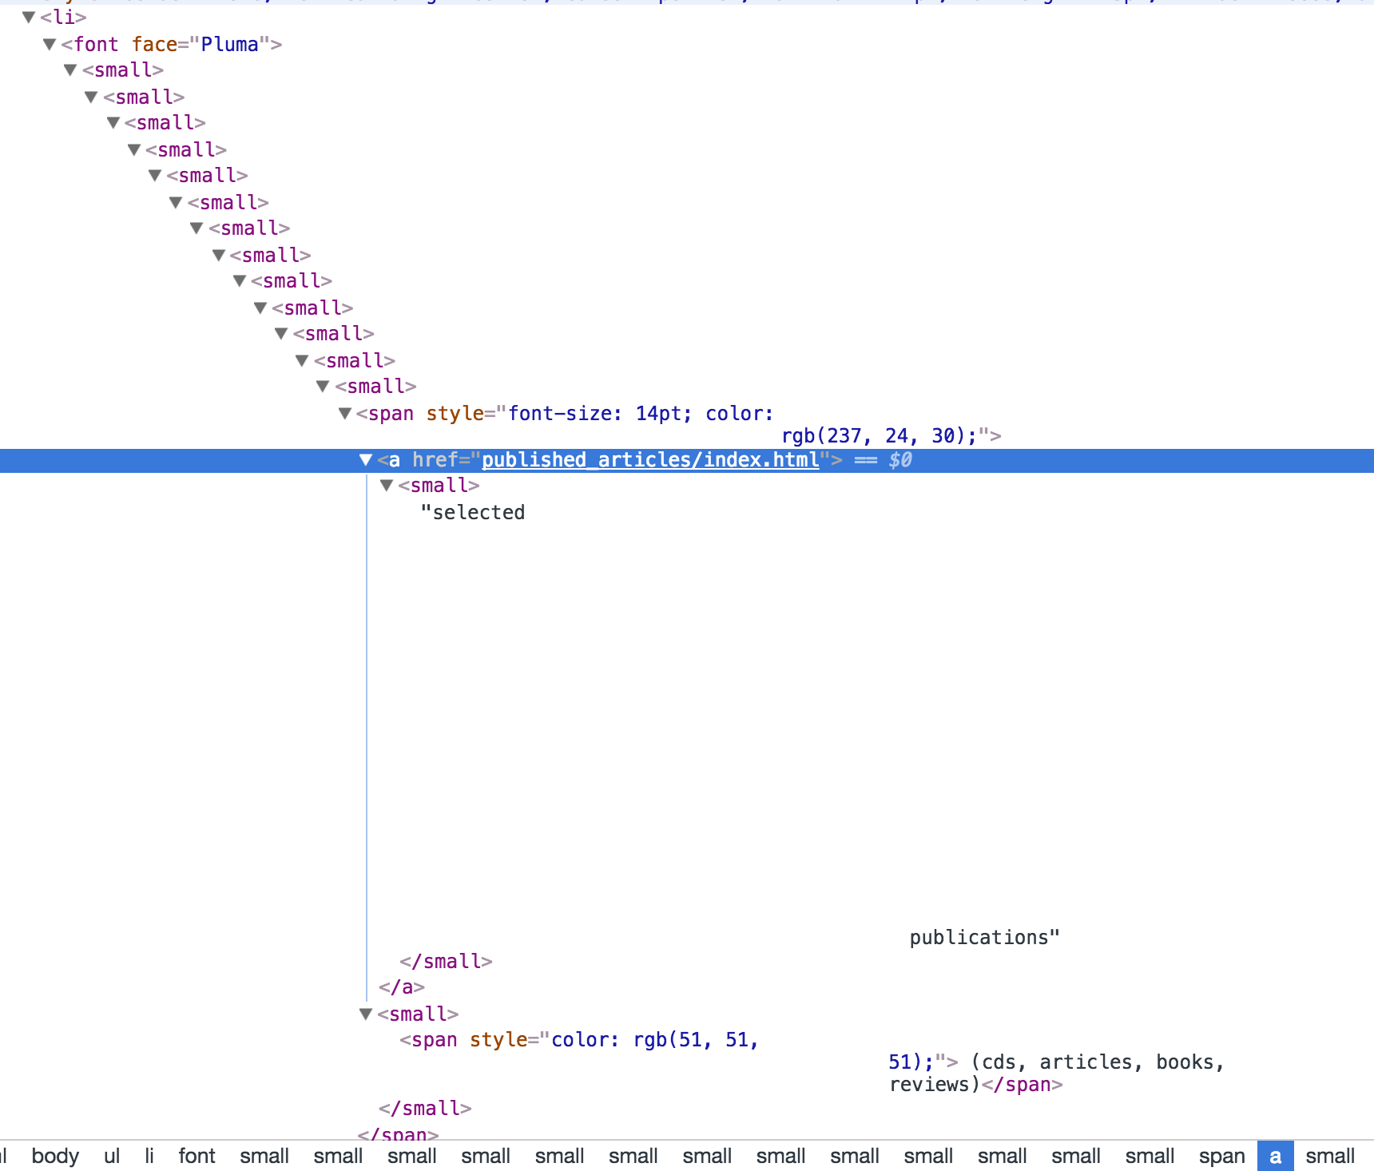This screenshot has width=1374, height=1171.
Task: Select the highlighted a breadcrumb
Action: point(1276,1156)
